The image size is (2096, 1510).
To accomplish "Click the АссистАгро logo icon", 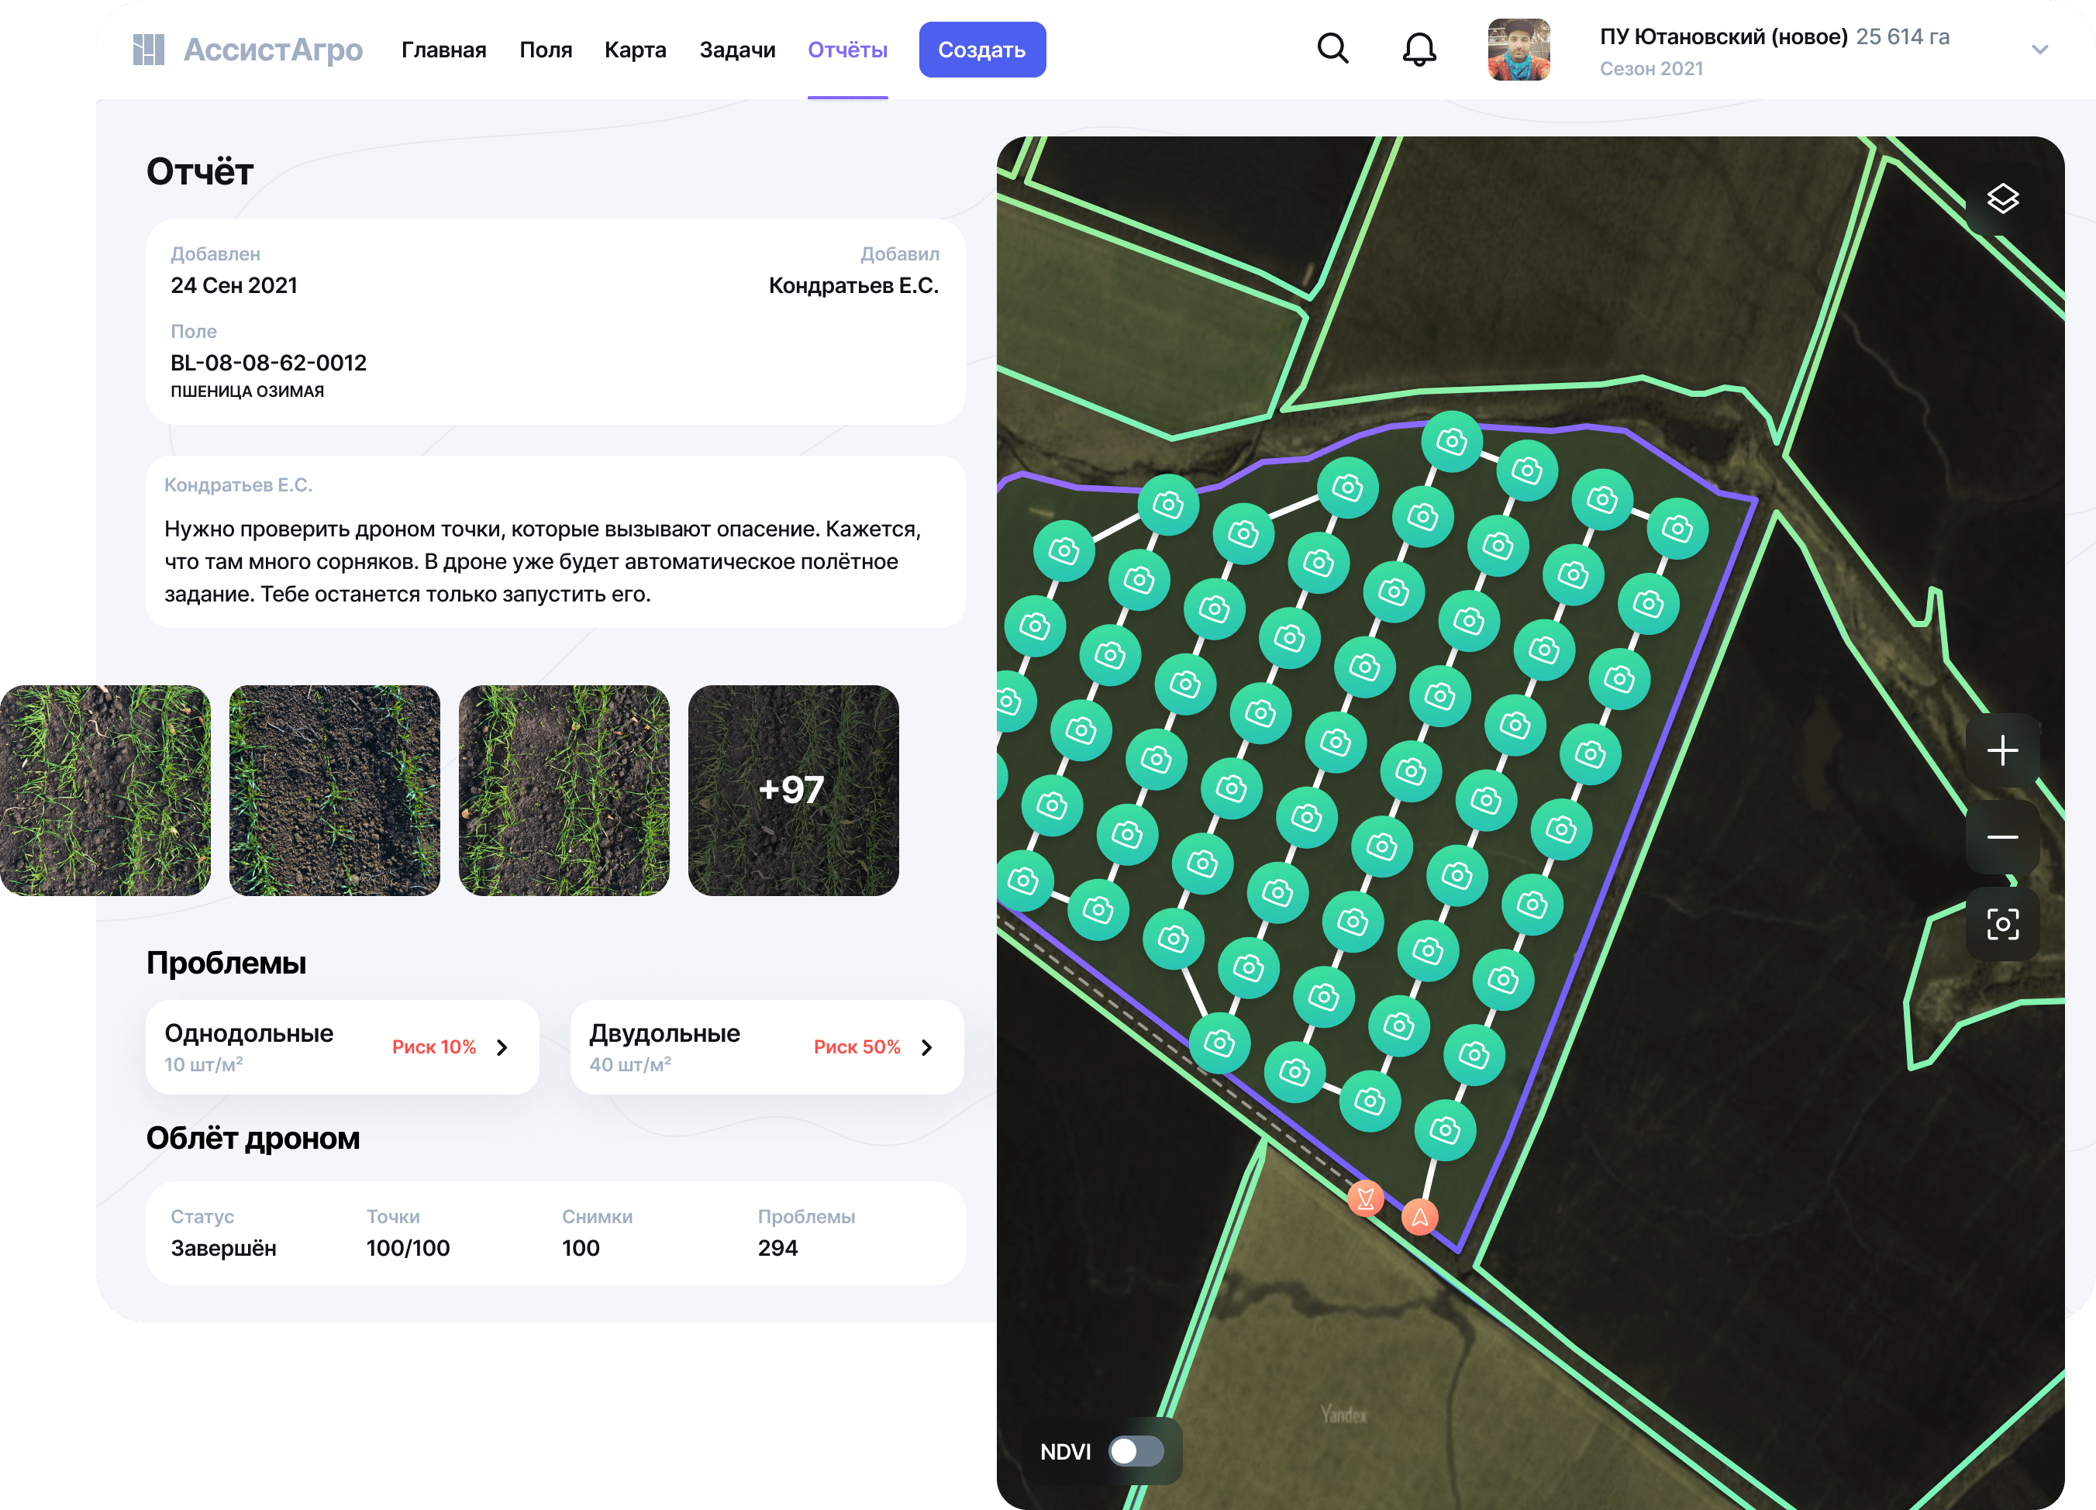I will click(148, 50).
